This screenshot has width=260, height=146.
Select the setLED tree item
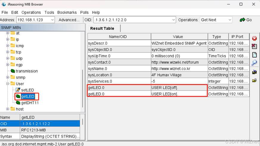[27, 90]
